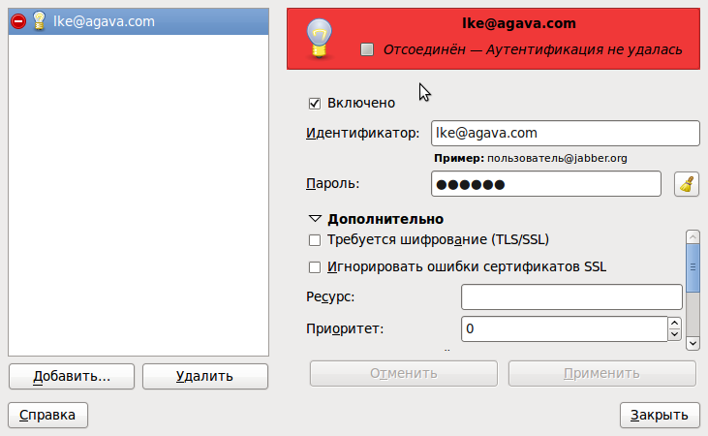The image size is (708, 436).
Task: Click the advanced settings scrollbar down arrow
Action: point(693,343)
